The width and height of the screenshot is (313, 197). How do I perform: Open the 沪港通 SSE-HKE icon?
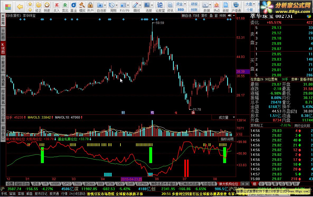click(236, 7)
